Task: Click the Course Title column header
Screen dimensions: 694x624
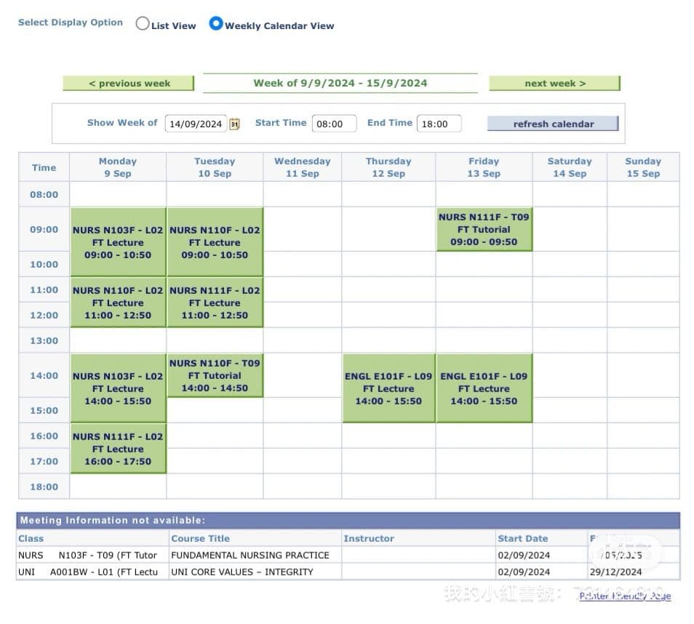Action: (200, 539)
